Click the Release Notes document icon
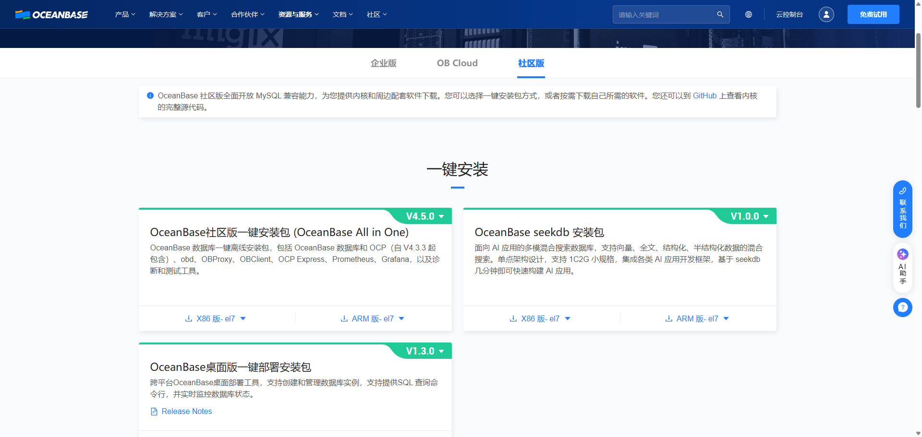The width and height of the screenshot is (922, 437). coord(154,412)
